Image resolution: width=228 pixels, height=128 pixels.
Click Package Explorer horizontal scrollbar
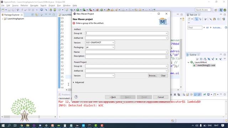pos(28,117)
